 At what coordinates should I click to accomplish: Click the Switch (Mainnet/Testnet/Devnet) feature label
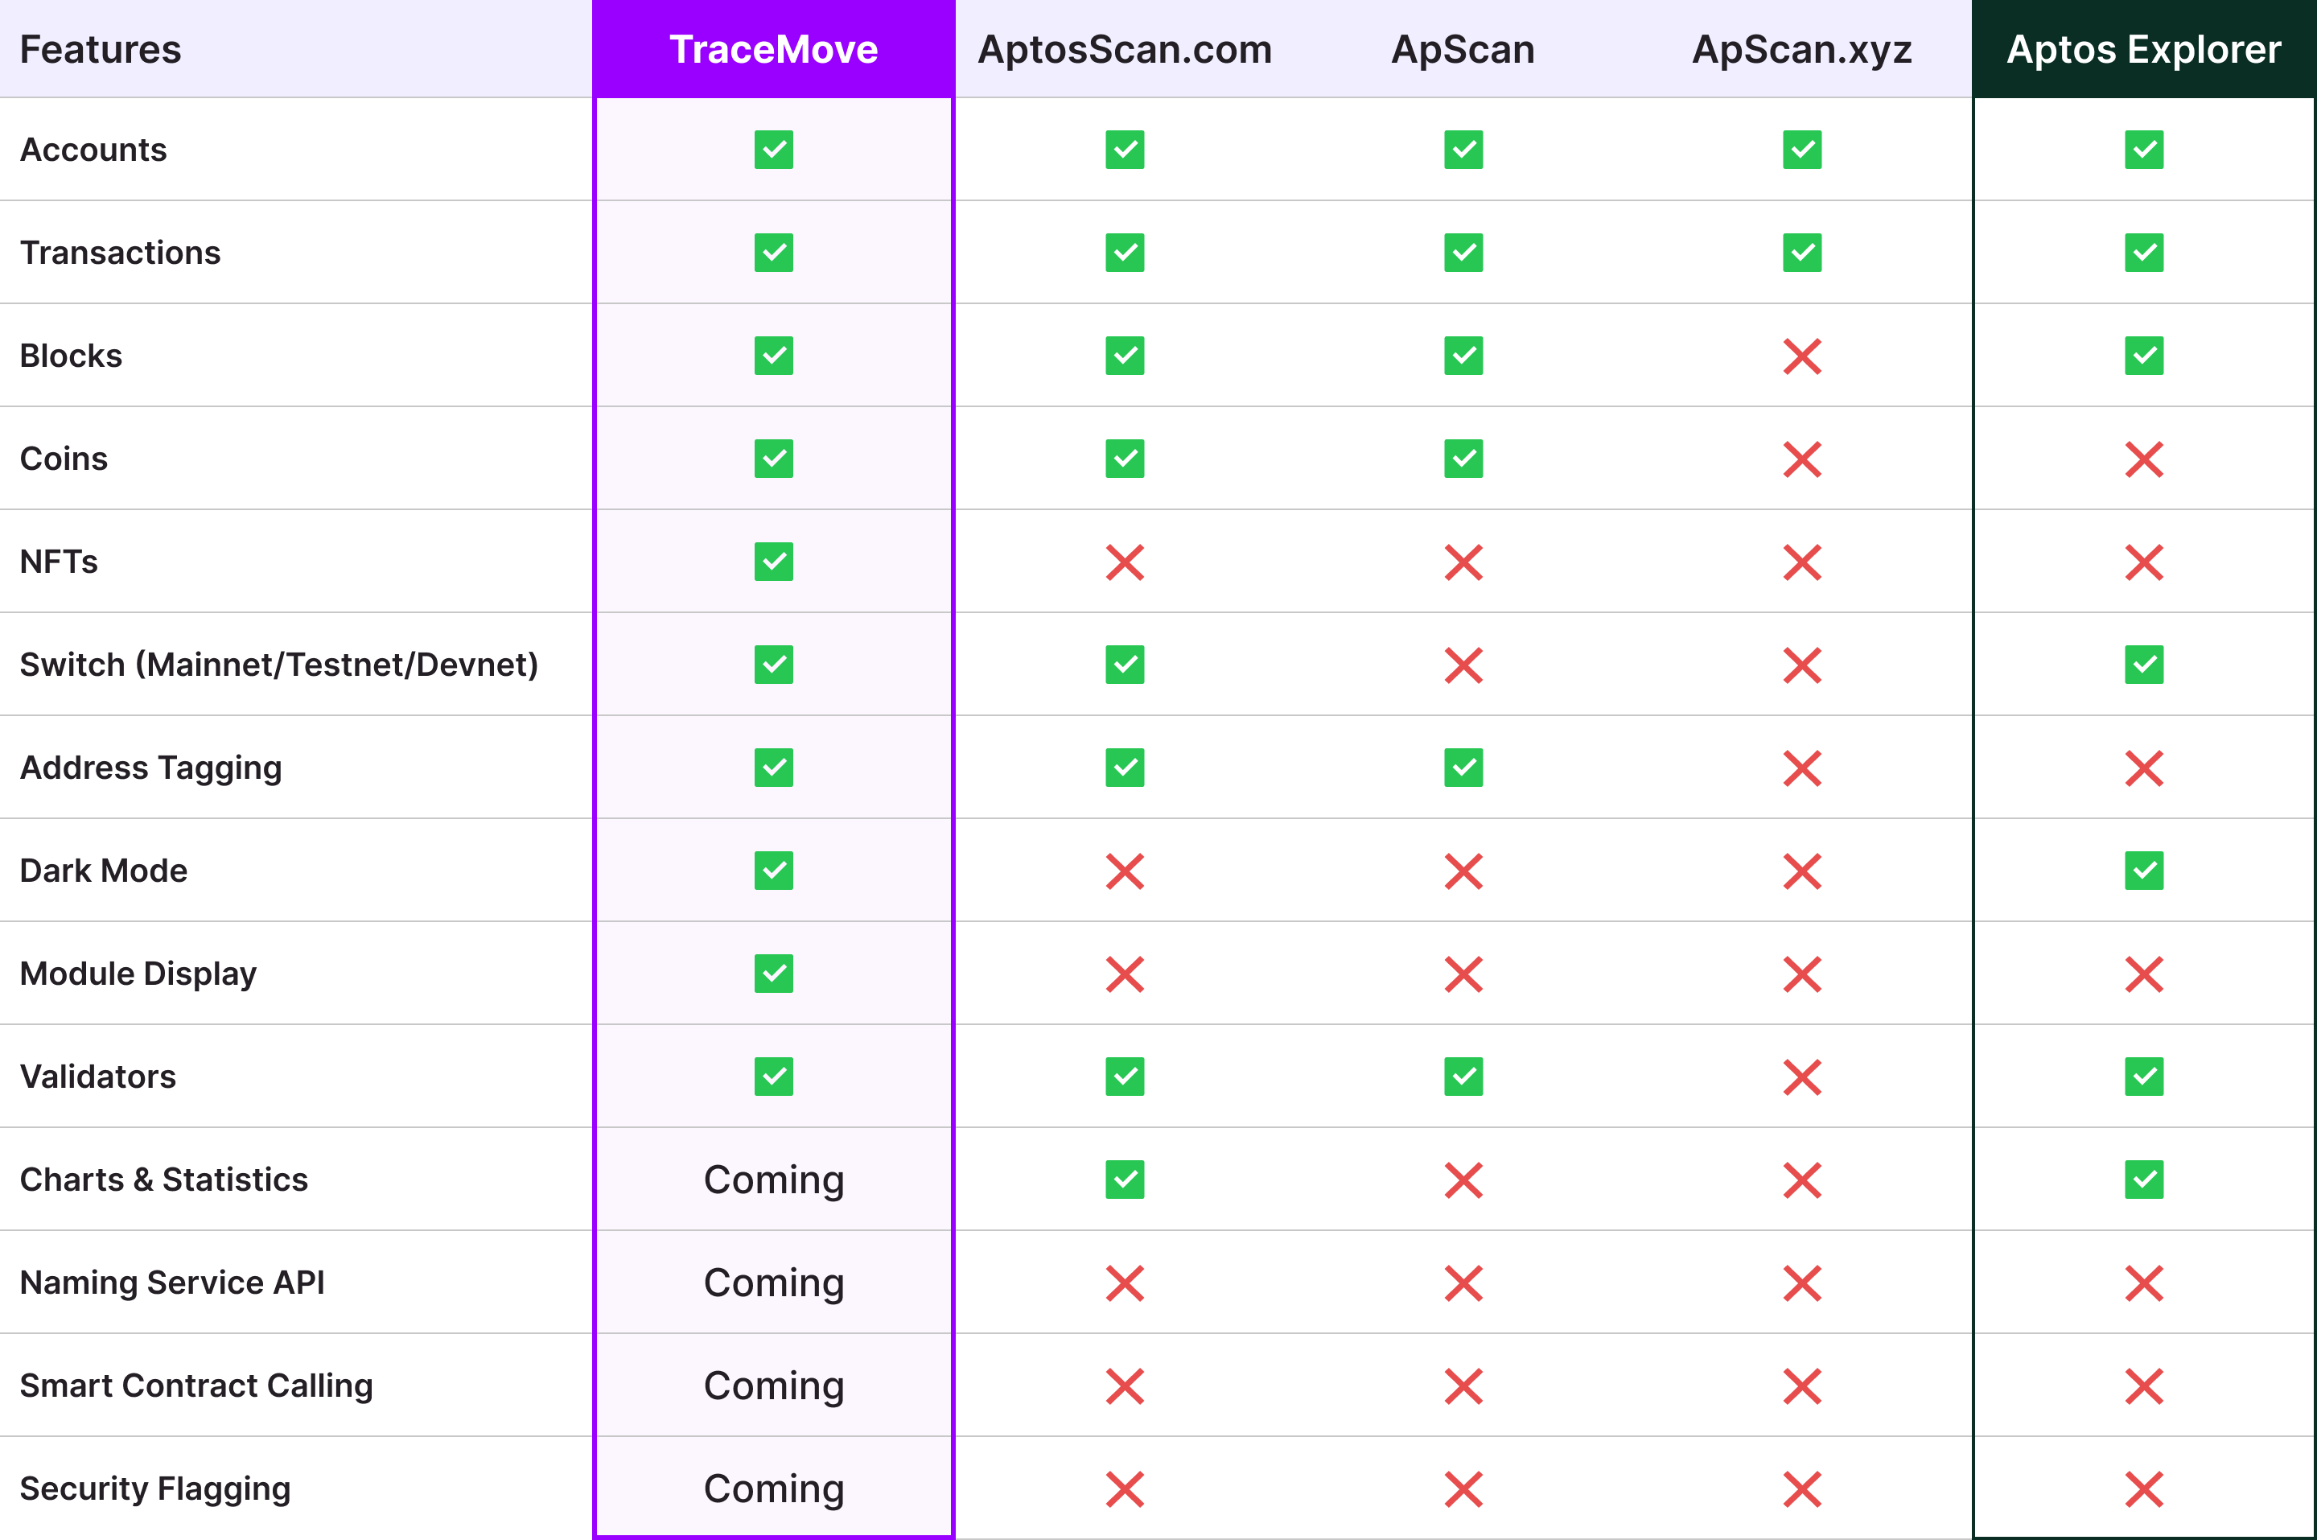pyautogui.click(x=279, y=665)
